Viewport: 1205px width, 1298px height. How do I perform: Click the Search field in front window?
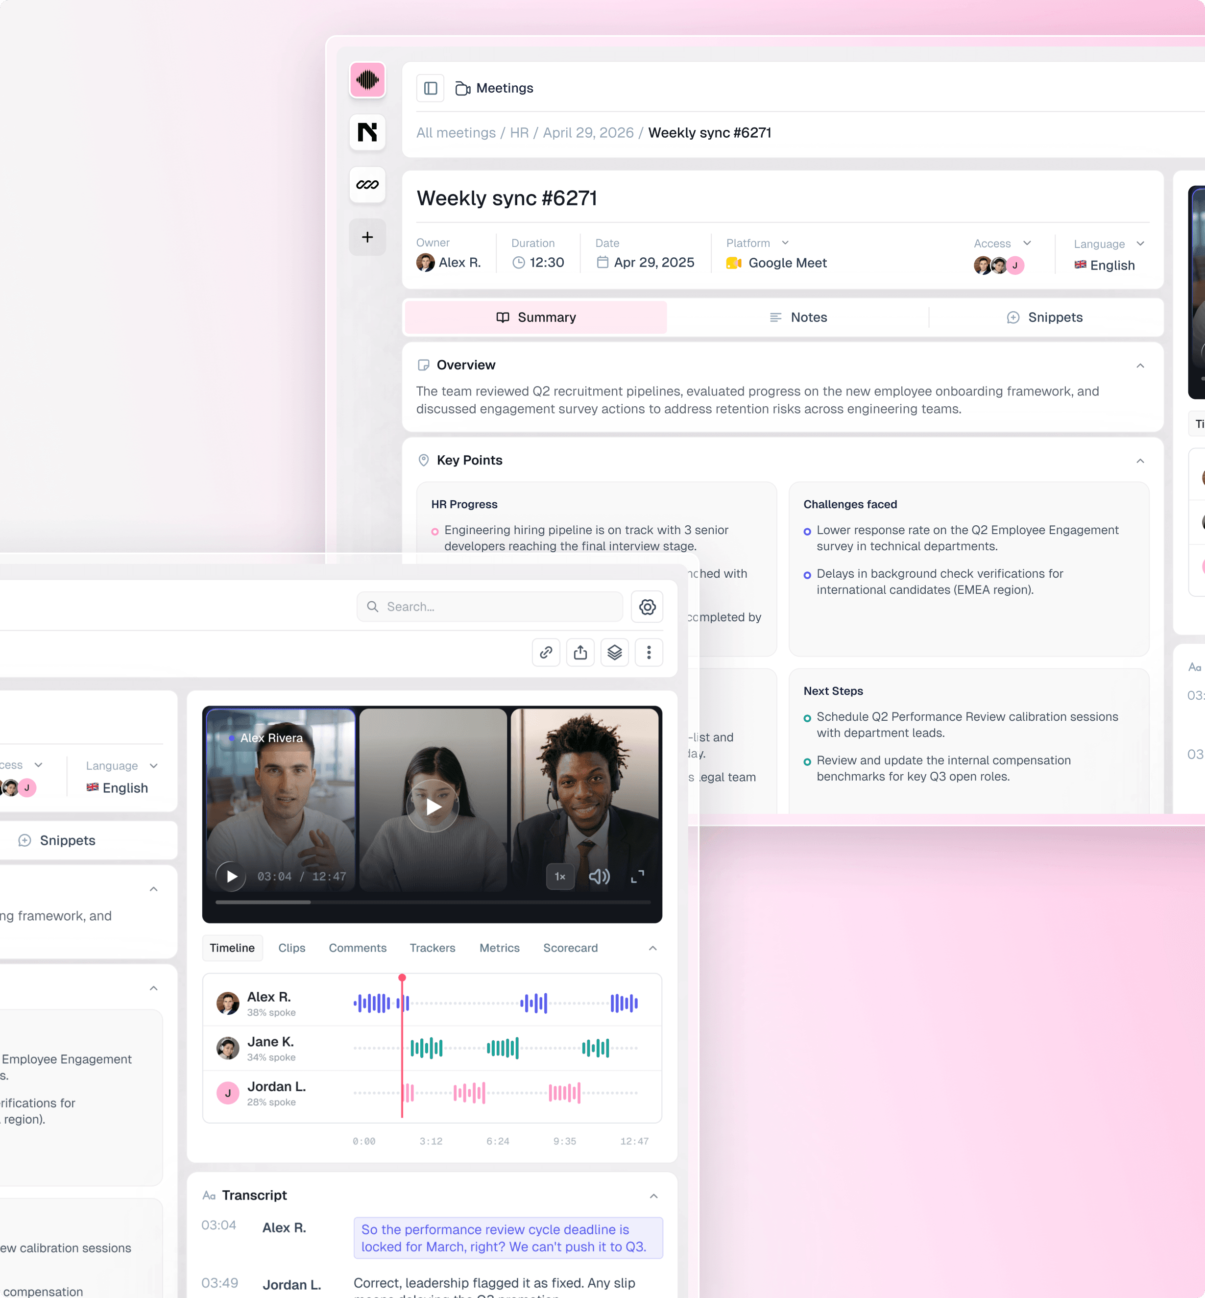click(490, 607)
